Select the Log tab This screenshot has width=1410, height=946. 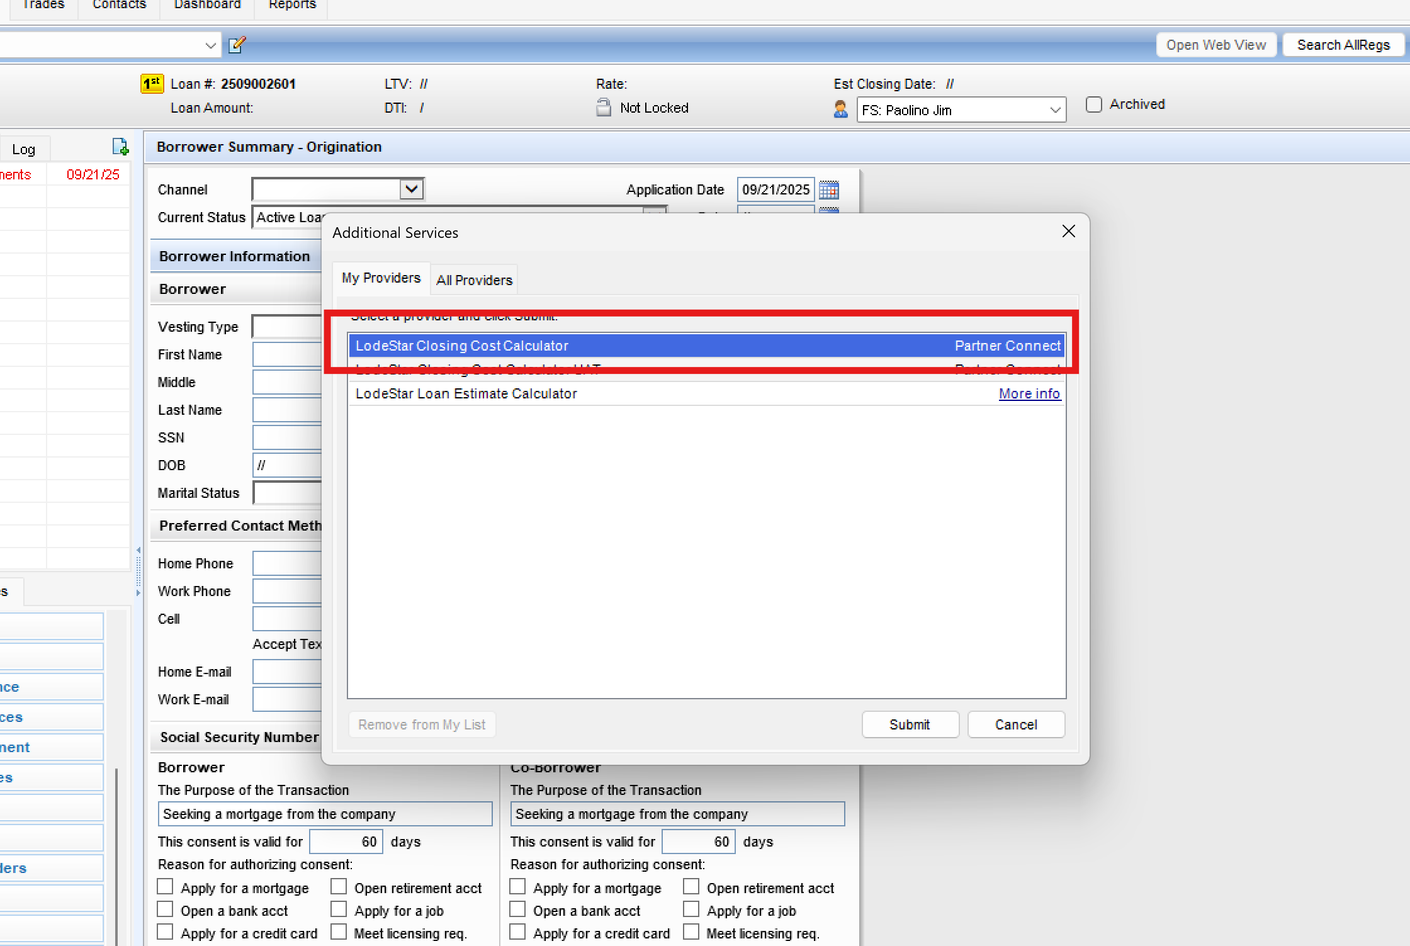point(24,149)
